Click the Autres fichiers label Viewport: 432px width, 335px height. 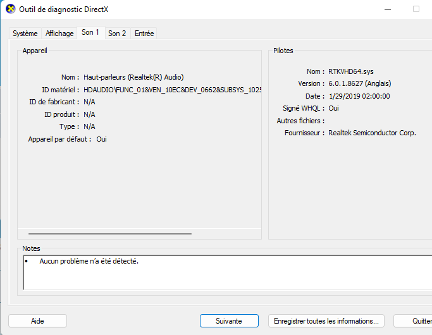[x=300, y=121]
